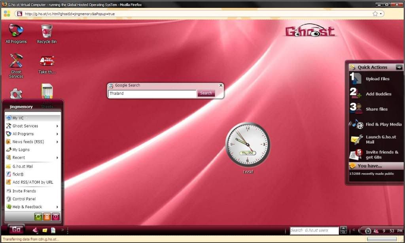Close the Google Search widget
Viewport: 405px width, 243px height.
click(x=221, y=85)
